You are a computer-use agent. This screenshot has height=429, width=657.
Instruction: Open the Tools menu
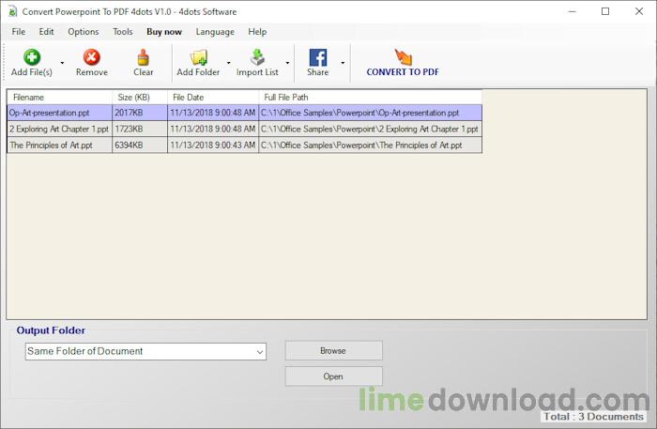pyautogui.click(x=123, y=32)
